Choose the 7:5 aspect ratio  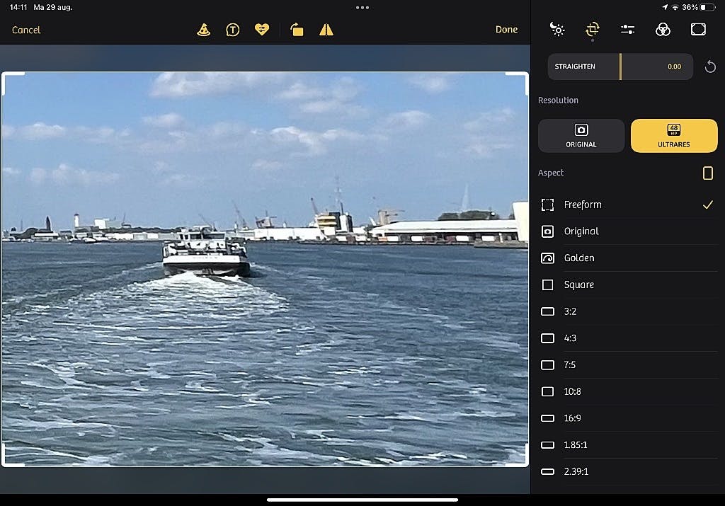pos(627,365)
